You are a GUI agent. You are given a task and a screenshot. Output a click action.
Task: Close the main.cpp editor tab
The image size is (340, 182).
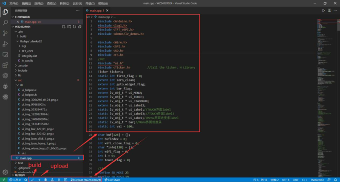[x=108, y=10]
